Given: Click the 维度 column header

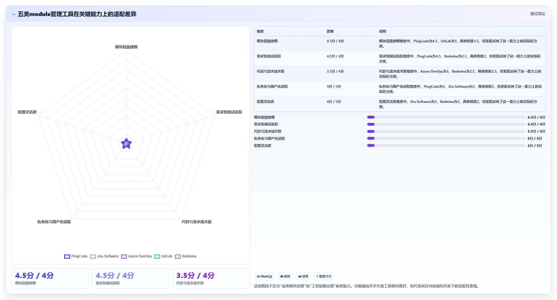Looking at the screenshot, I should click(260, 31).
